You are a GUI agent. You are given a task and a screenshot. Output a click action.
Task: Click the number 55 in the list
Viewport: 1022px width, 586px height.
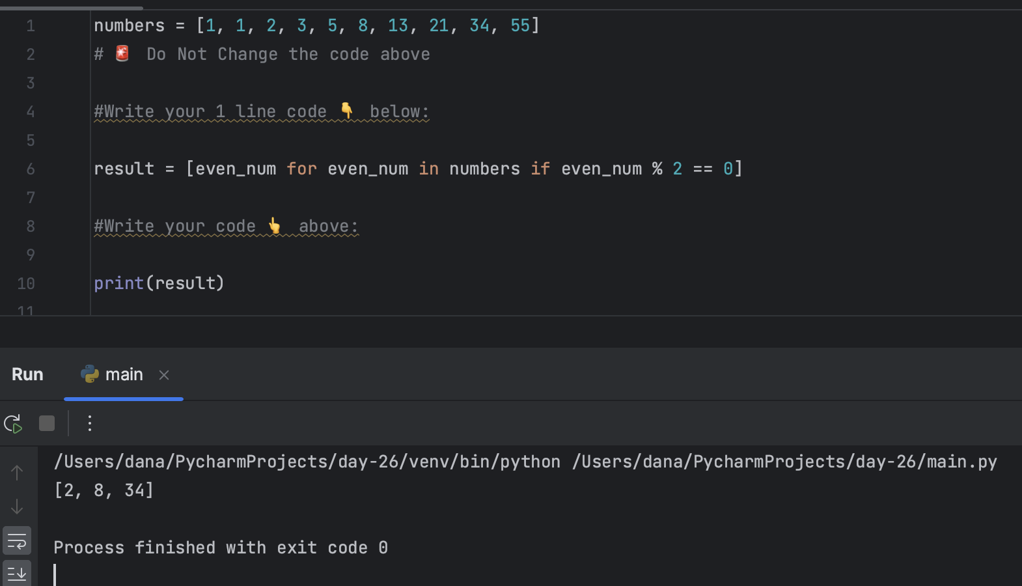520,25
